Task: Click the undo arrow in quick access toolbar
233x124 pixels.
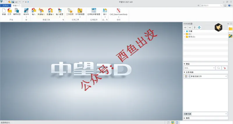Action: point(20,2)
